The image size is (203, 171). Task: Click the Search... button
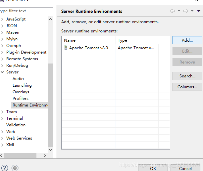[x=187, y=76]
